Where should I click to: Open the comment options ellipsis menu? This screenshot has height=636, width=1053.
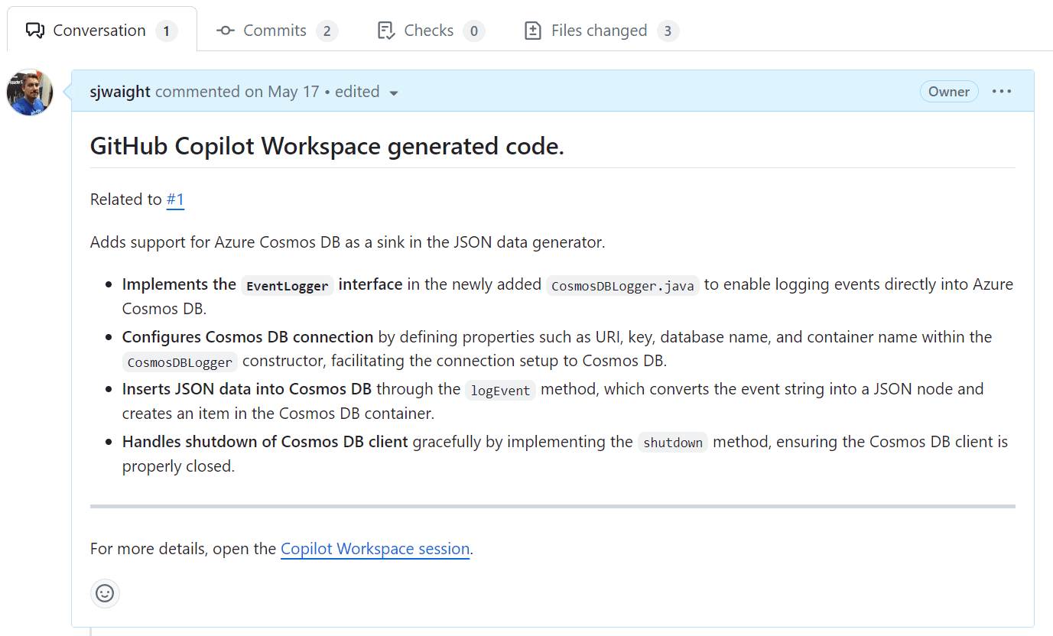pos(1002,92)
